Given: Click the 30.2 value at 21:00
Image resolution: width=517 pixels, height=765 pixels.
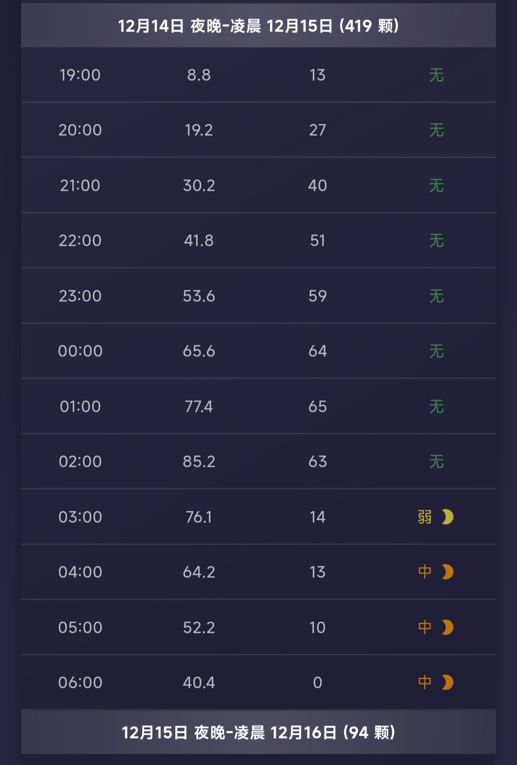Looking at the screenshot, I should 199,186.
